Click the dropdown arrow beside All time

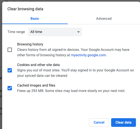(x=78, y=32)
